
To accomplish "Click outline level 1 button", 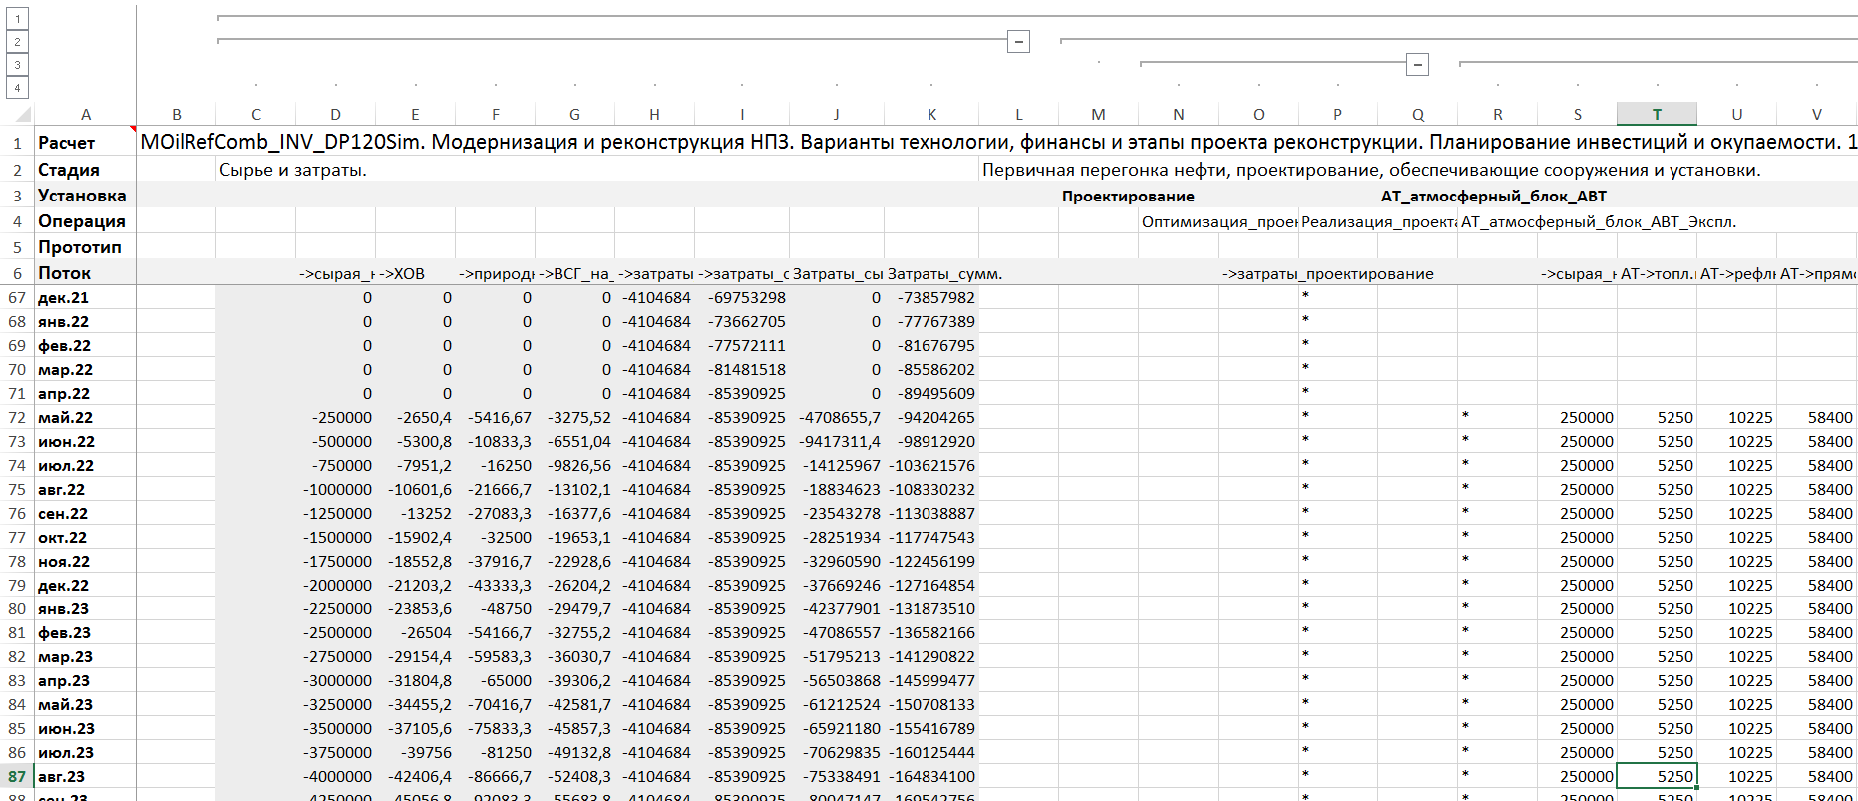I will coord(17,19).
